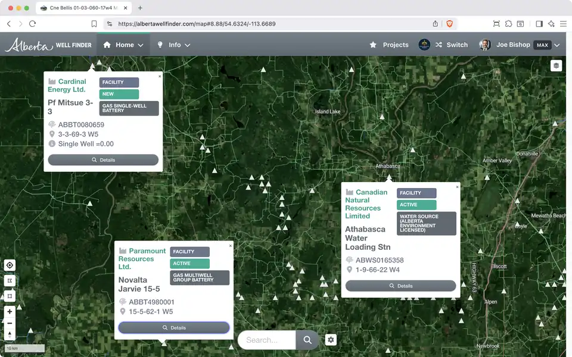Click the Single Well info icon
The width and height of the screenshot is (572, 357).
(x=52, y=143)
